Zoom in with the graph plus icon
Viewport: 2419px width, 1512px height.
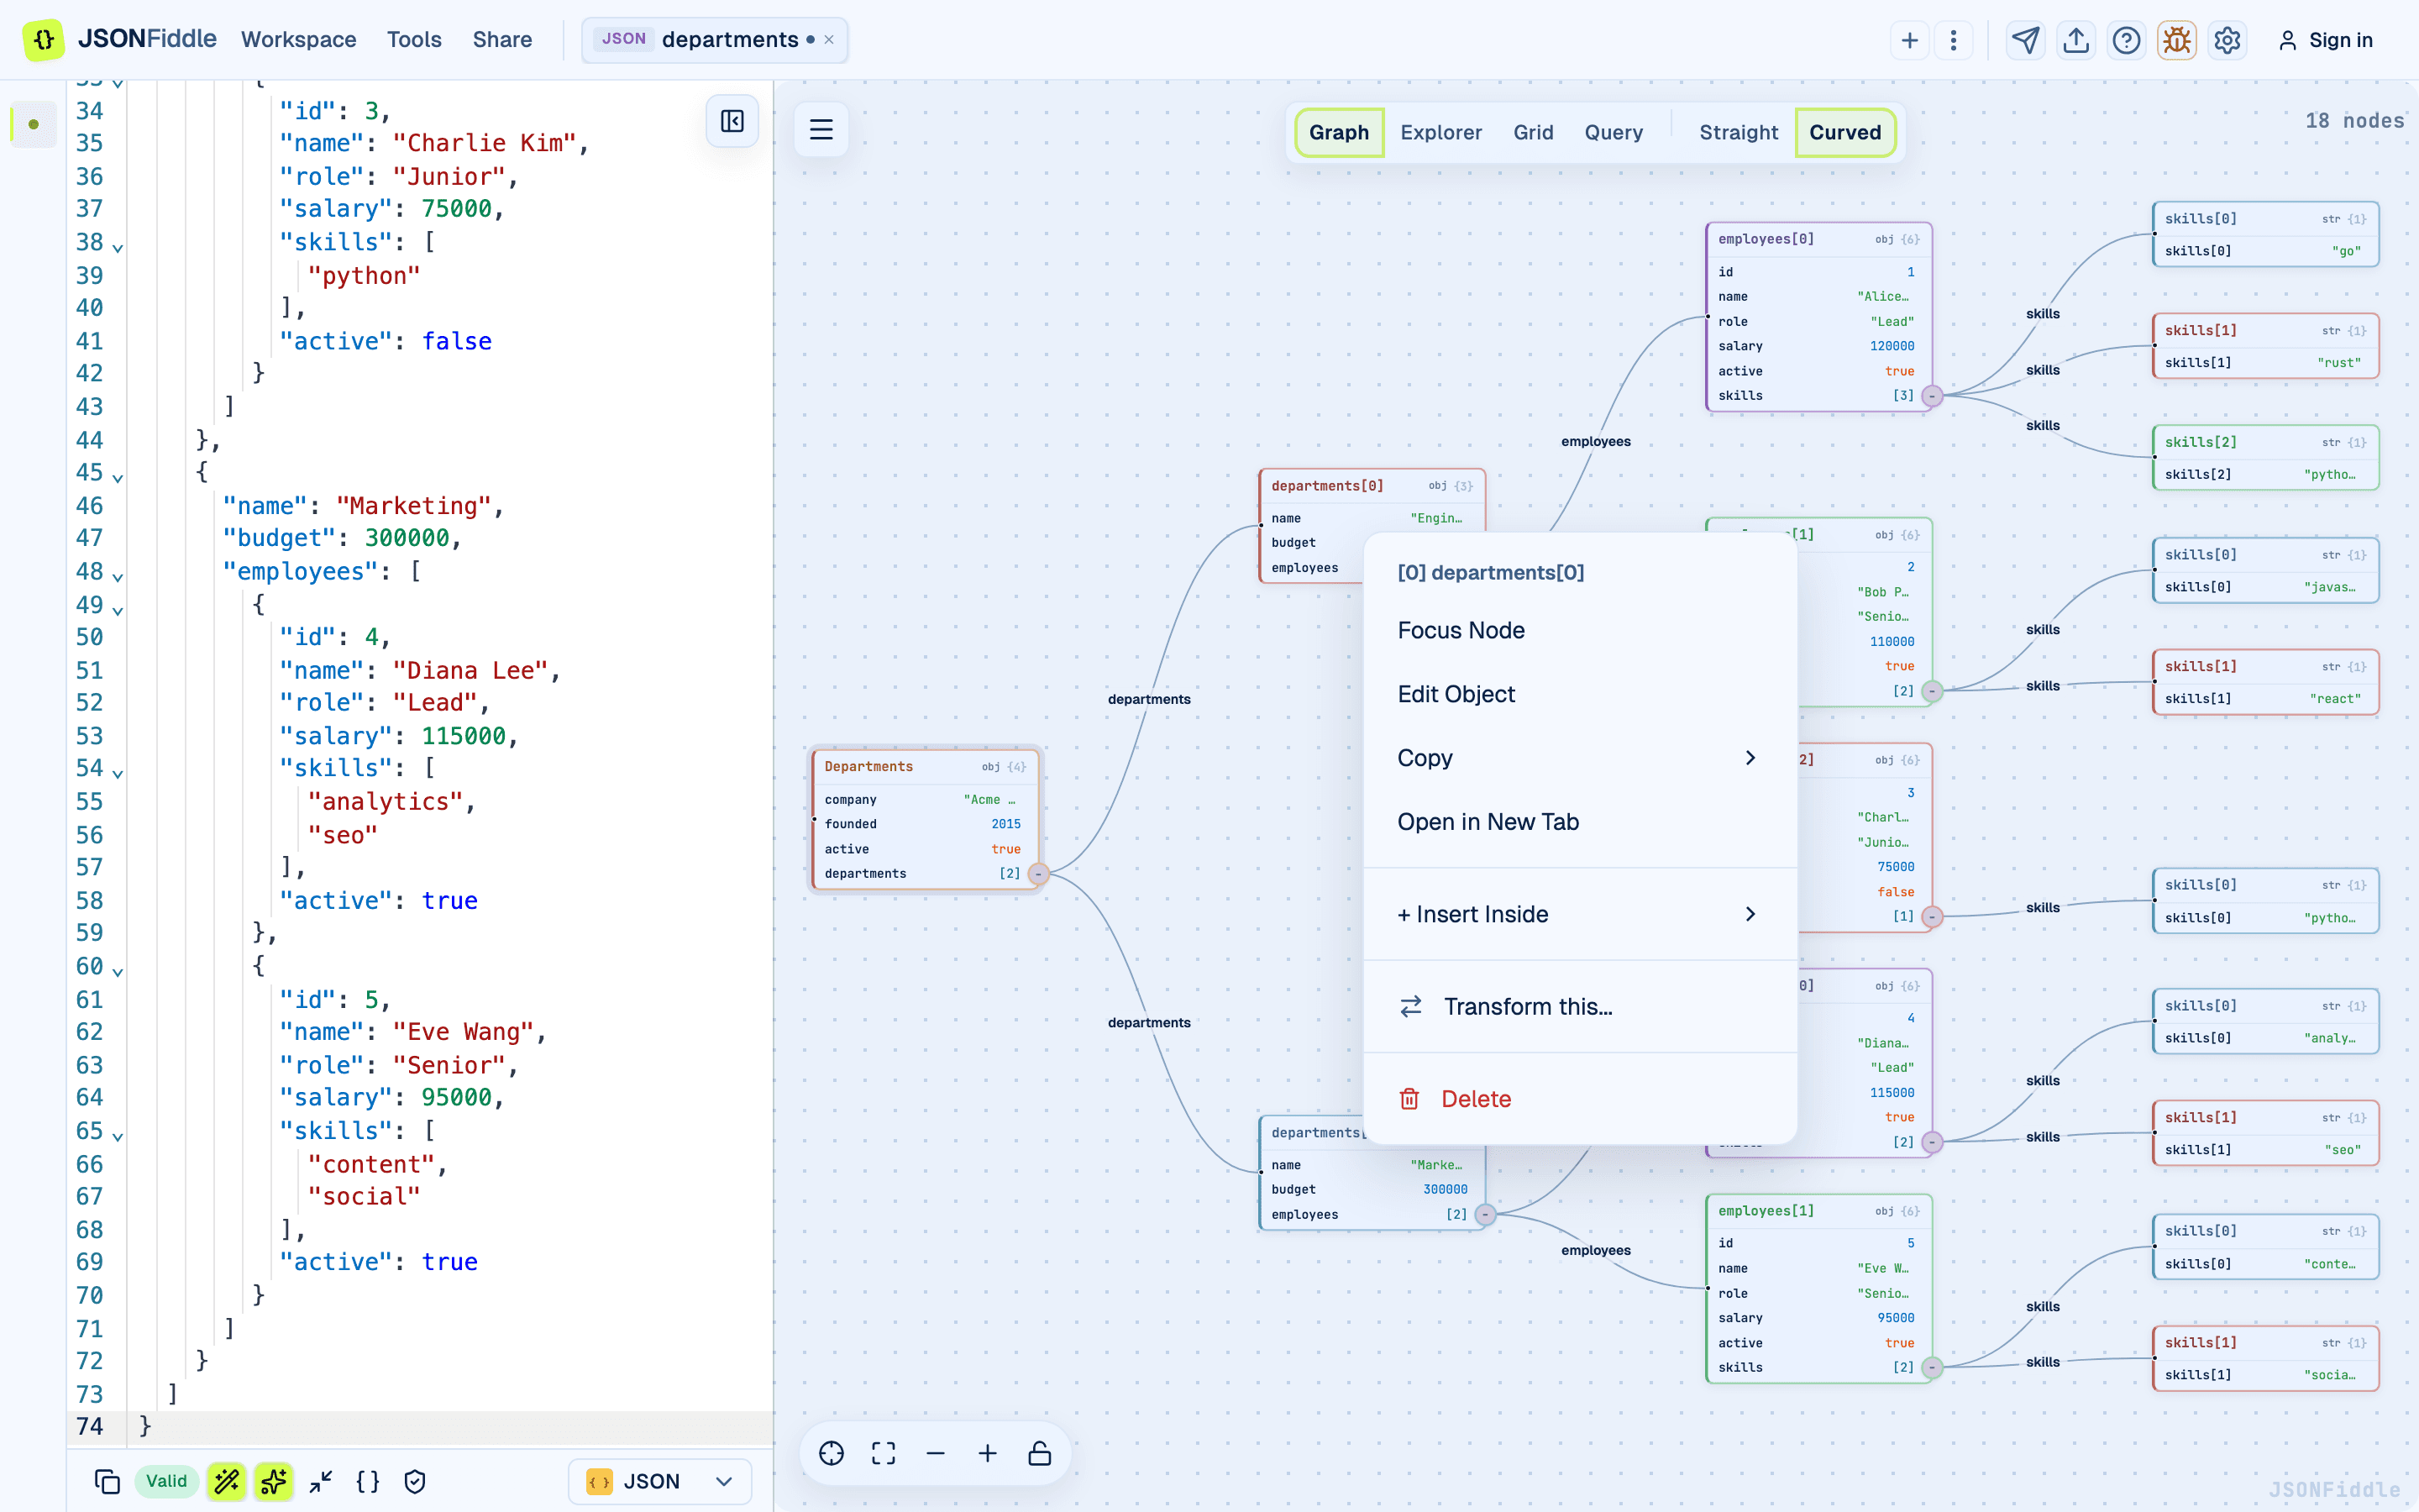coord(988,1453)
